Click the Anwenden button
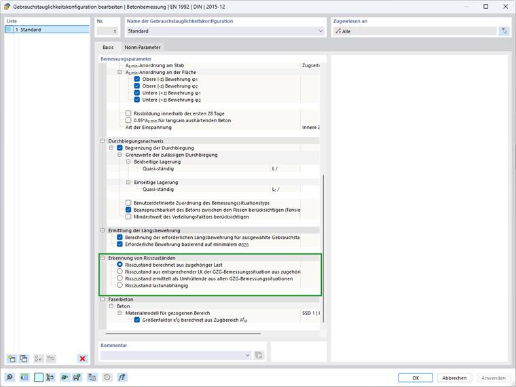 pyautogui.click(x=494, y=377)
